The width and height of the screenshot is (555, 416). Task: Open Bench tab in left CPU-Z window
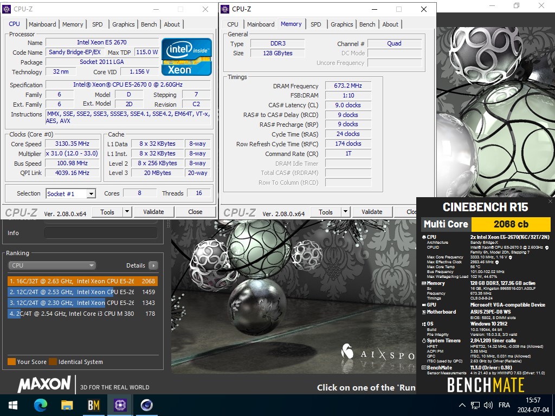pos(149,24)
